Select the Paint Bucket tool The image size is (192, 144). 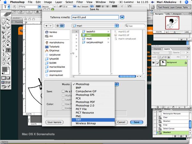8,41
